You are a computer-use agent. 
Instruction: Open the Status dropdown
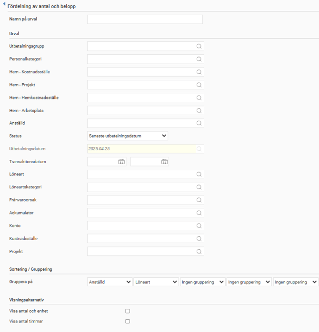pyautogui.click(x=128, y=136)
